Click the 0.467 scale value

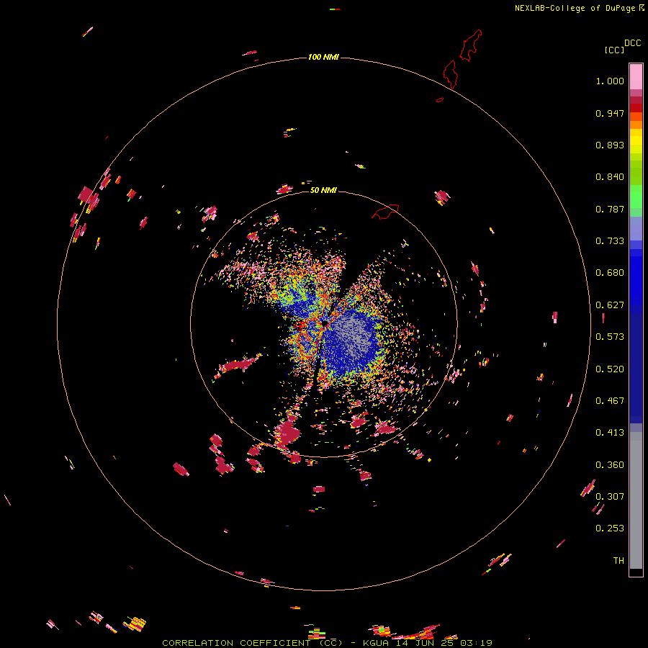(610, 401)
